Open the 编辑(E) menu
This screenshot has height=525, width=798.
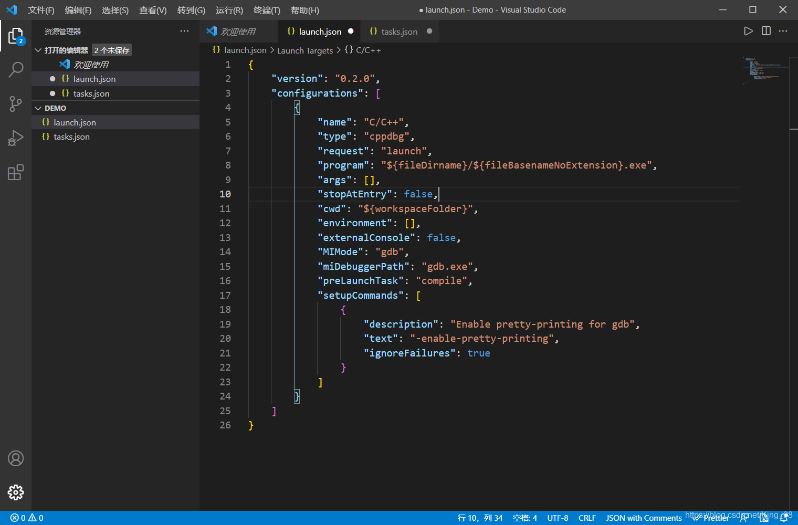coord(78,10)
